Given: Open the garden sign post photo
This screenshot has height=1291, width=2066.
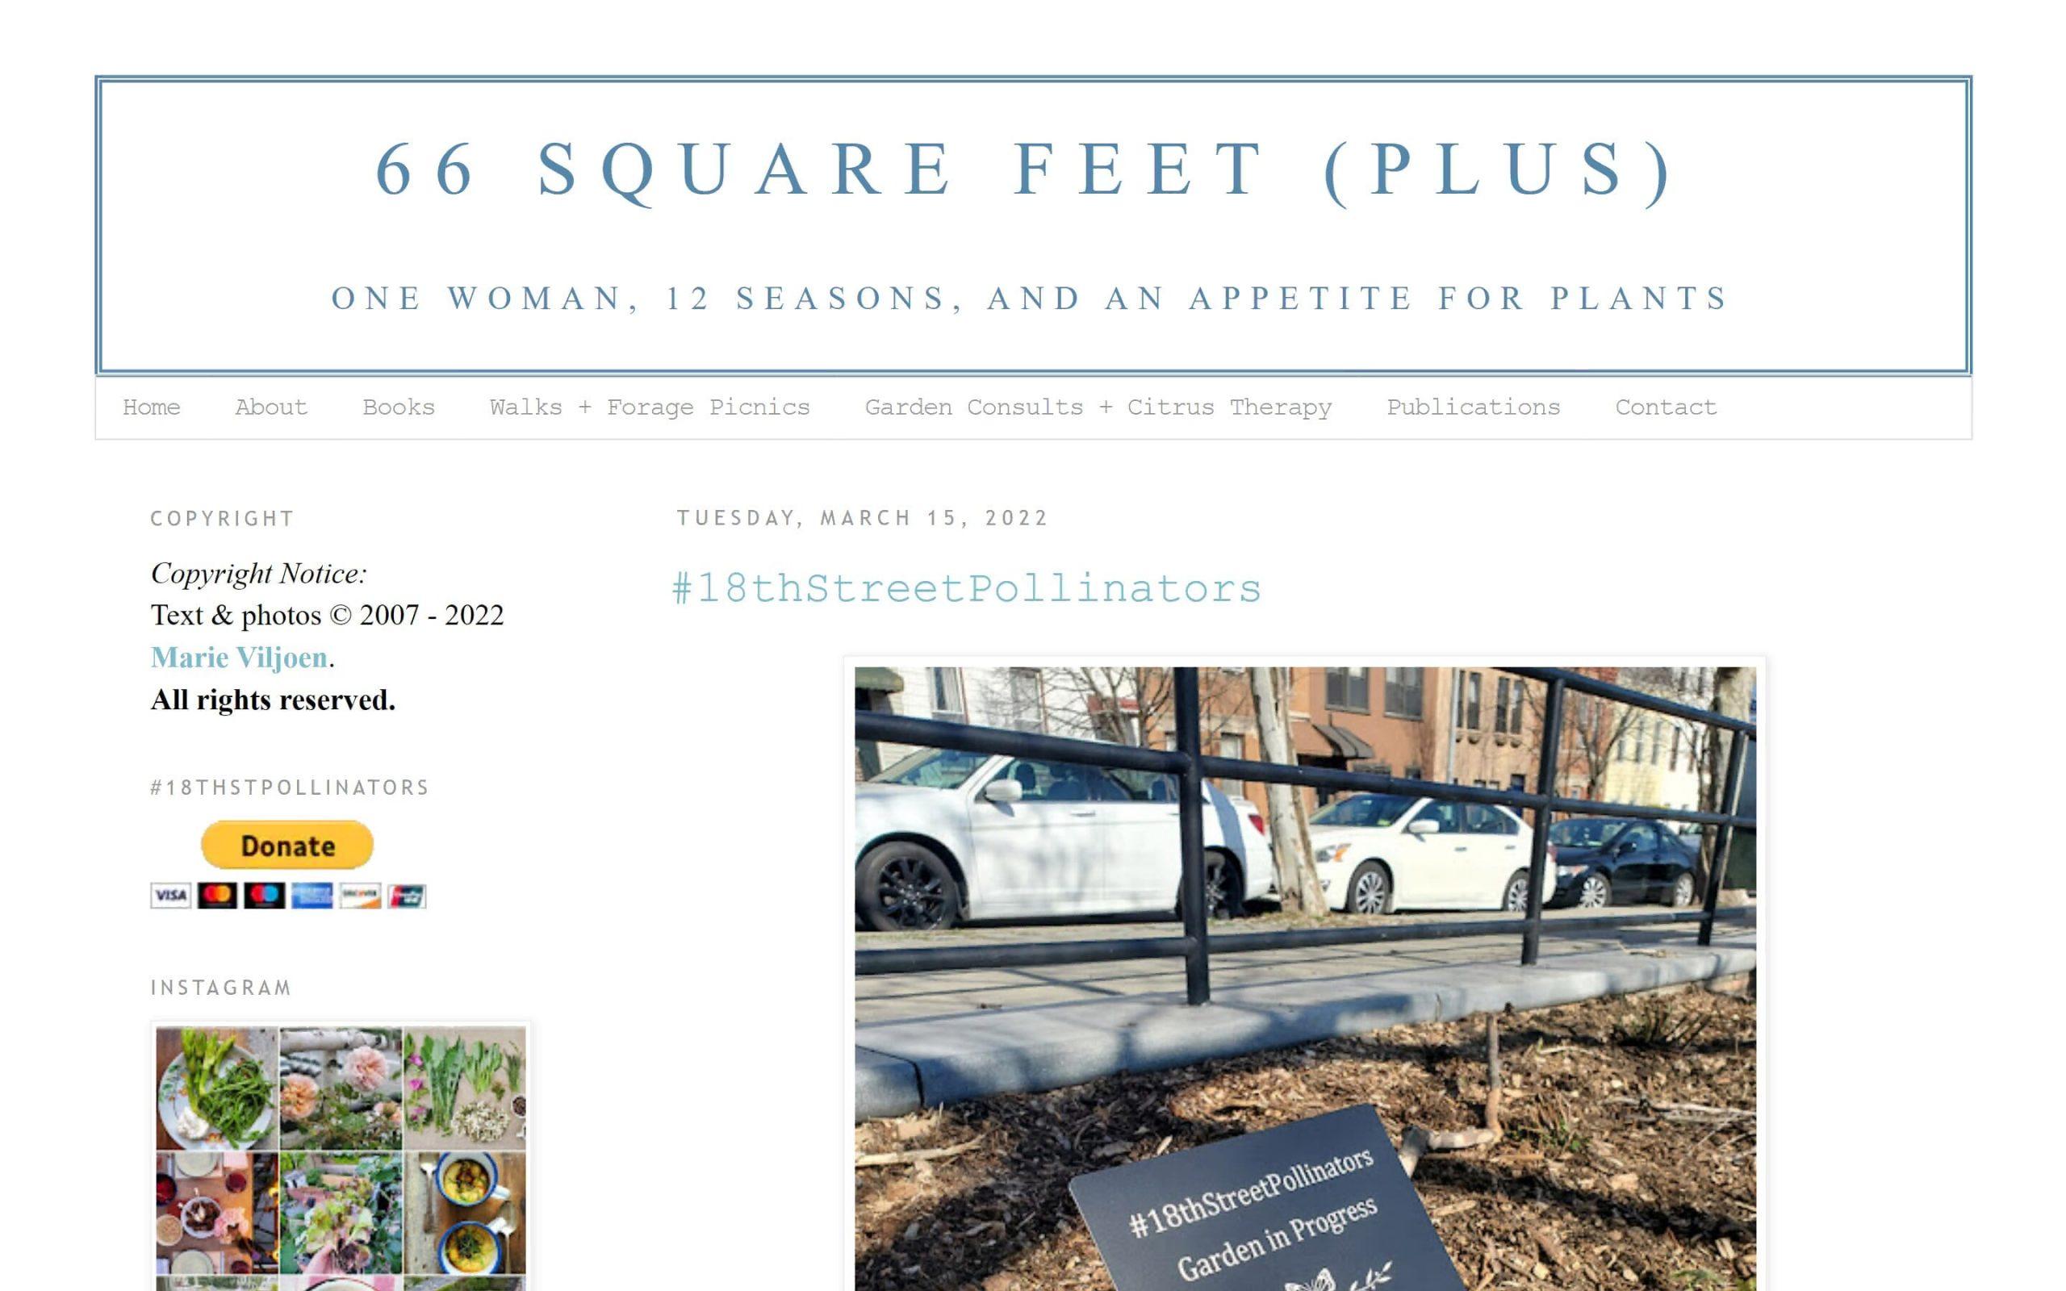Looking at the screenshot, I should click(x=1304, y=979).
